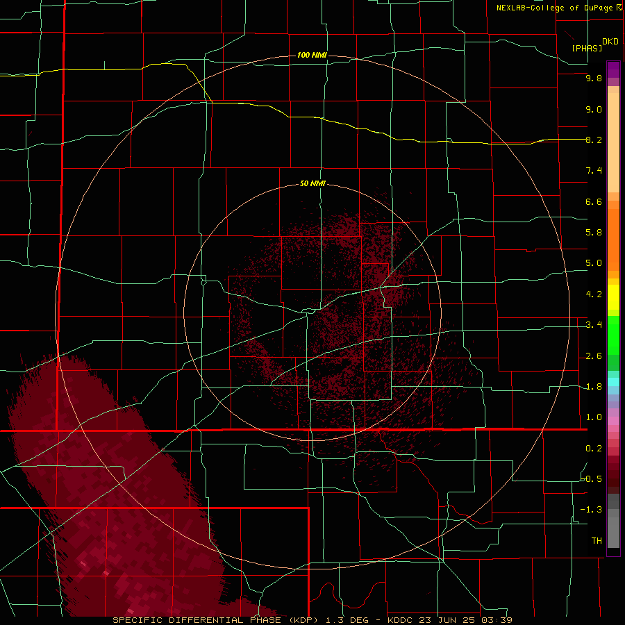Click the 4.2 scale value

[594, 294]
